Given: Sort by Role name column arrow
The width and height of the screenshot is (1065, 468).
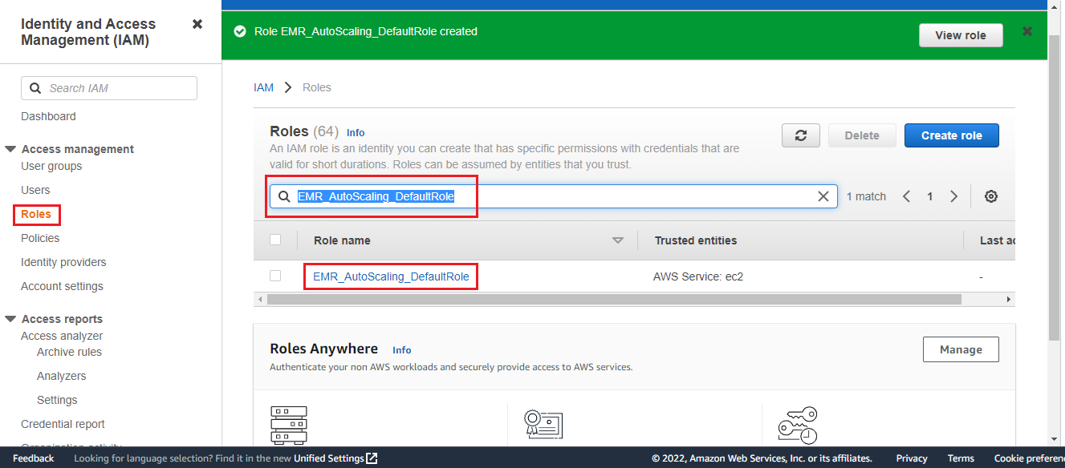Looking at the screenshot, I should pyautogui.click(x=617, y=240).
